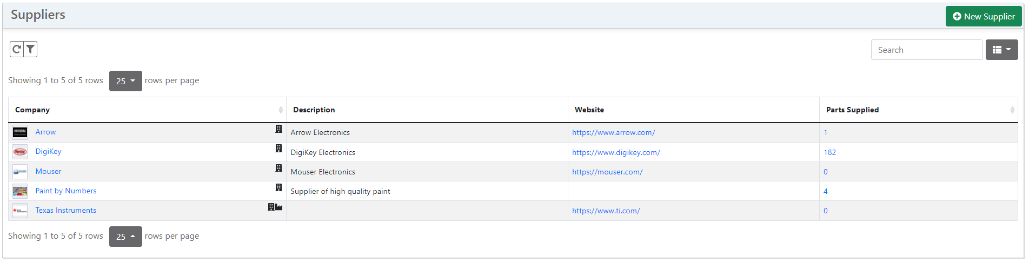Image resolution: width=1029 pixels, height=263 pixels.
Task: Click the reload table data icon
Action: [17, 50]
